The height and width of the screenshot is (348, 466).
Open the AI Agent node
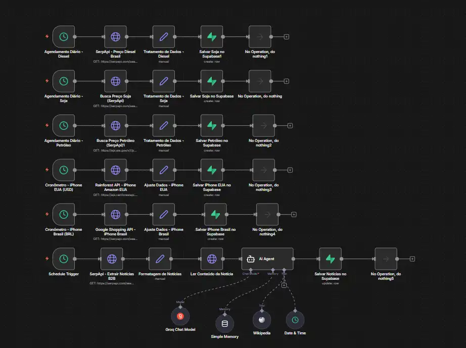point(267,259)
